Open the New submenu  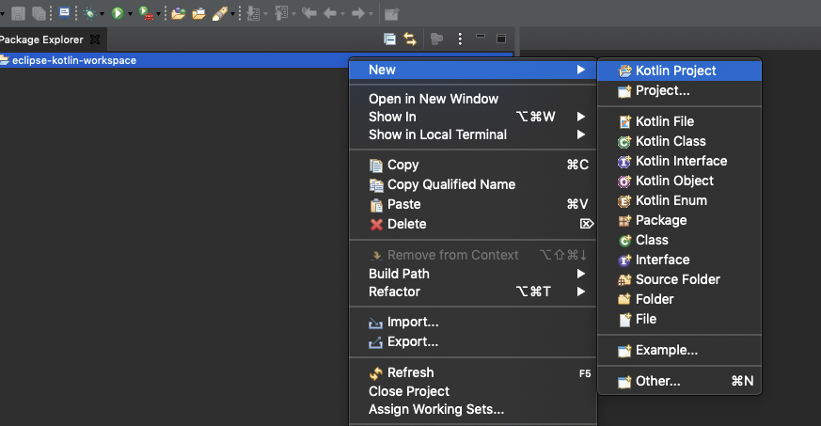point(473,70)
